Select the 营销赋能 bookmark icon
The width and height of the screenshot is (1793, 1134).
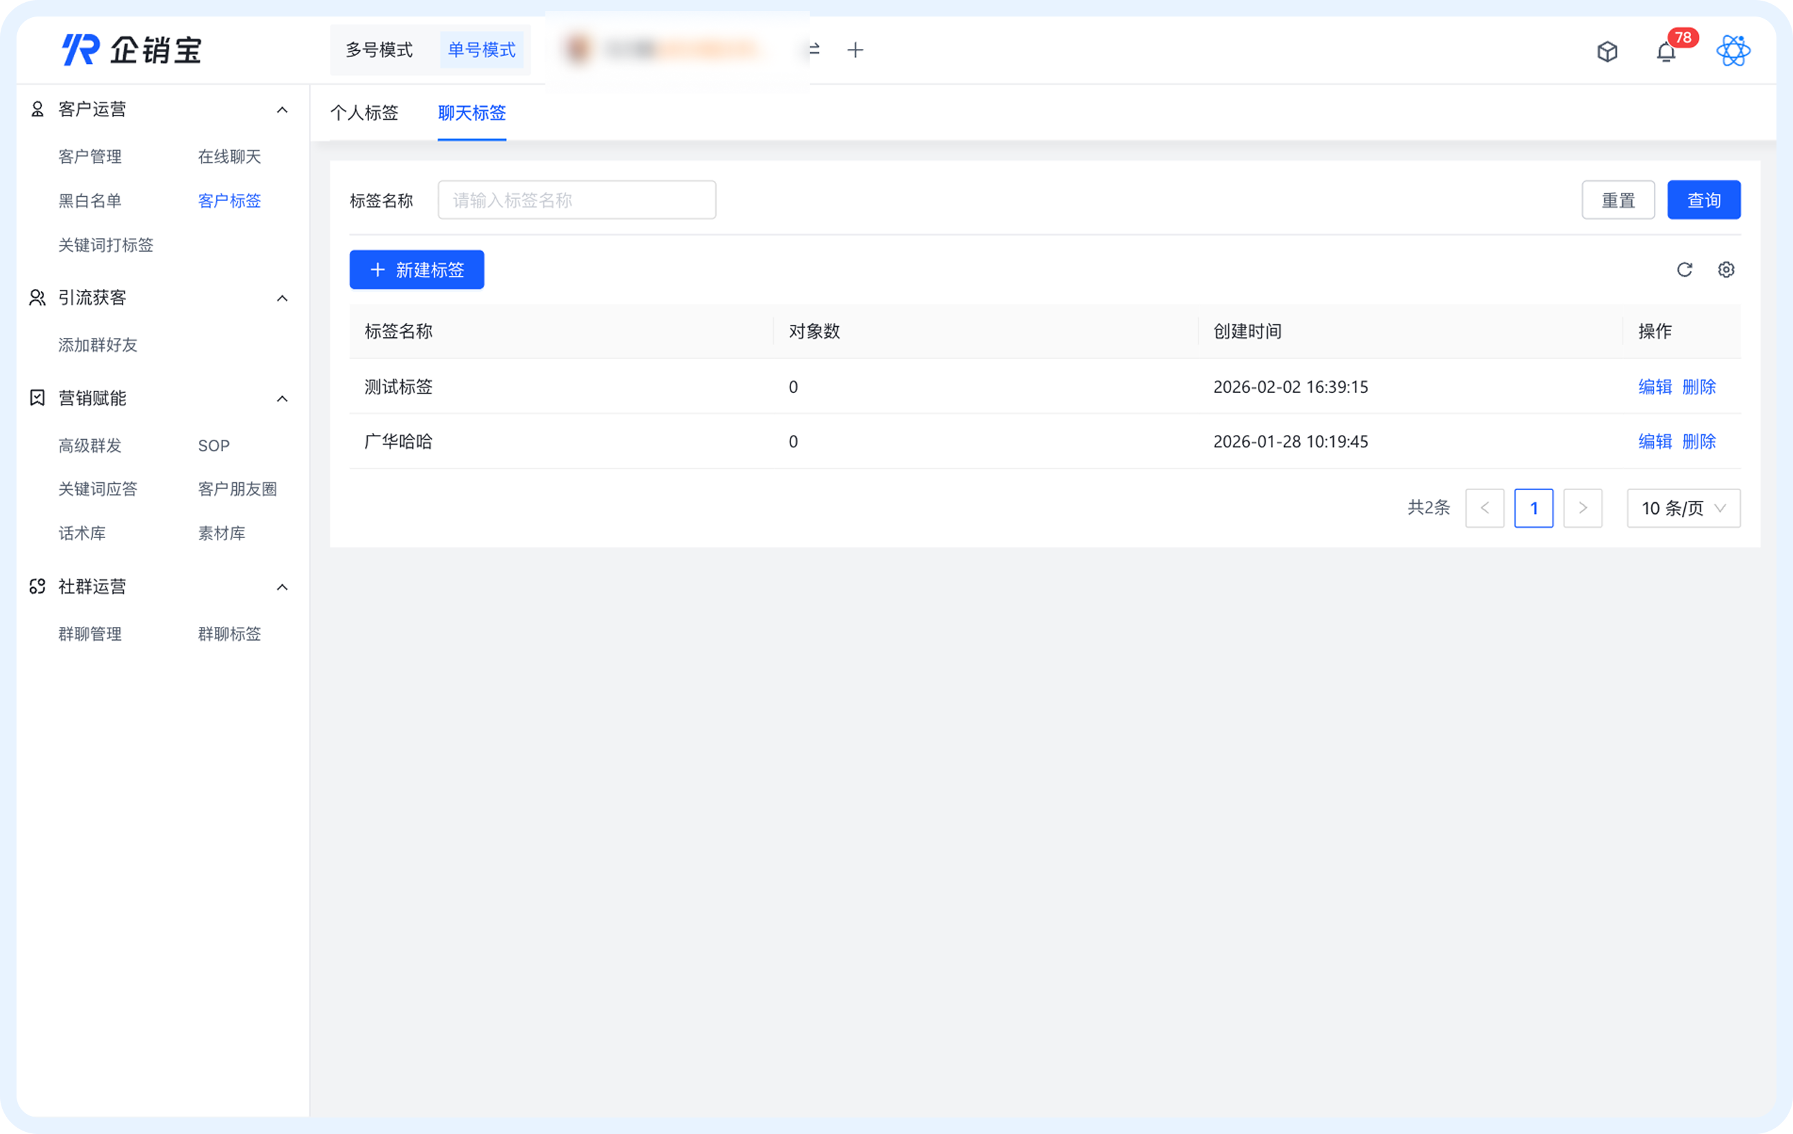coord(36,398)
